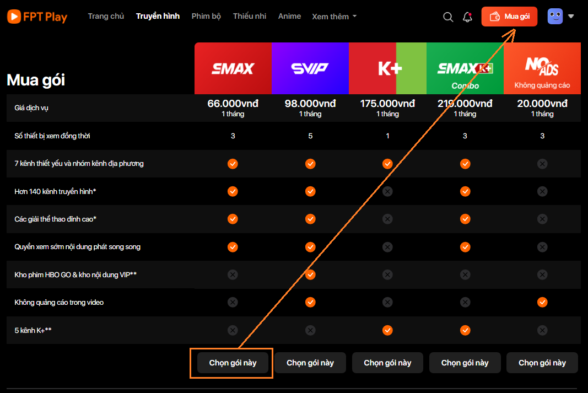The height and width of the screenshot is (393, 588).
Task: Click the Số thiết bị xem đồng thời label
Action: 52,136
